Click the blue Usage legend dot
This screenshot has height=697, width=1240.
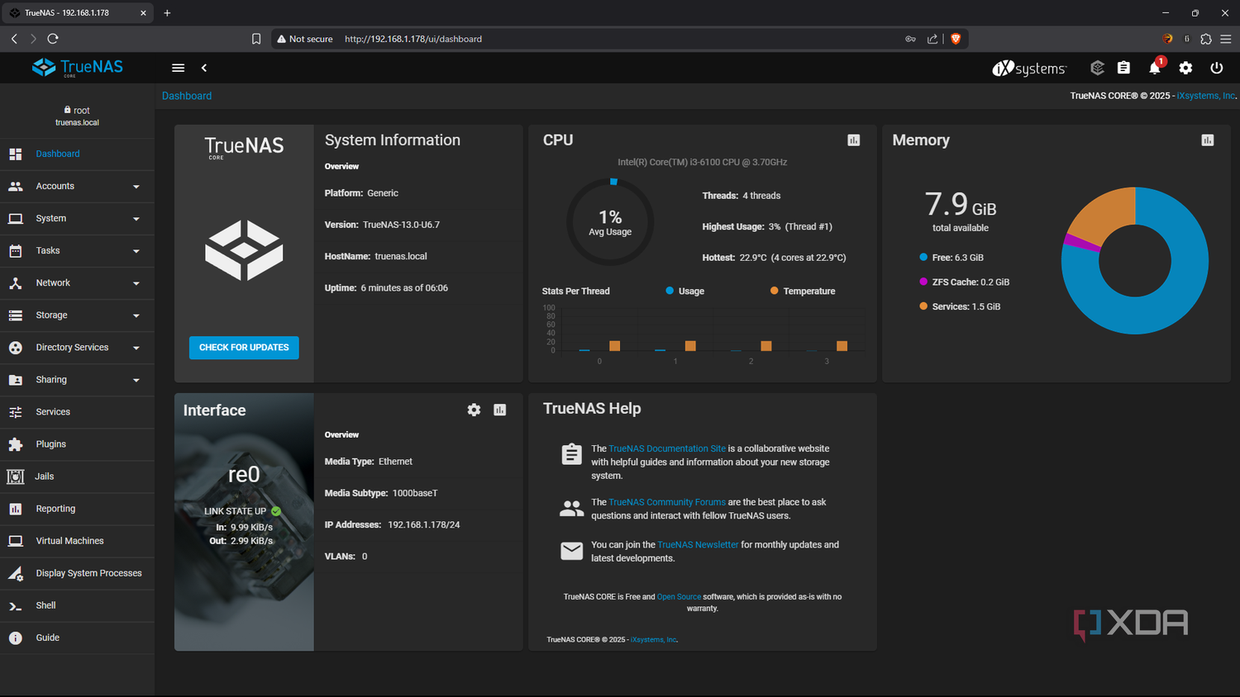pyautogui.click(x=670, y=291)
